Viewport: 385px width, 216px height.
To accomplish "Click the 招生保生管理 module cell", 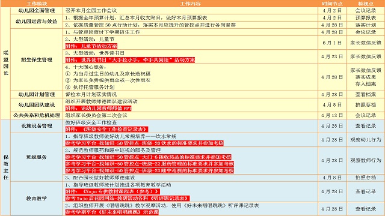I will (37, 60).
